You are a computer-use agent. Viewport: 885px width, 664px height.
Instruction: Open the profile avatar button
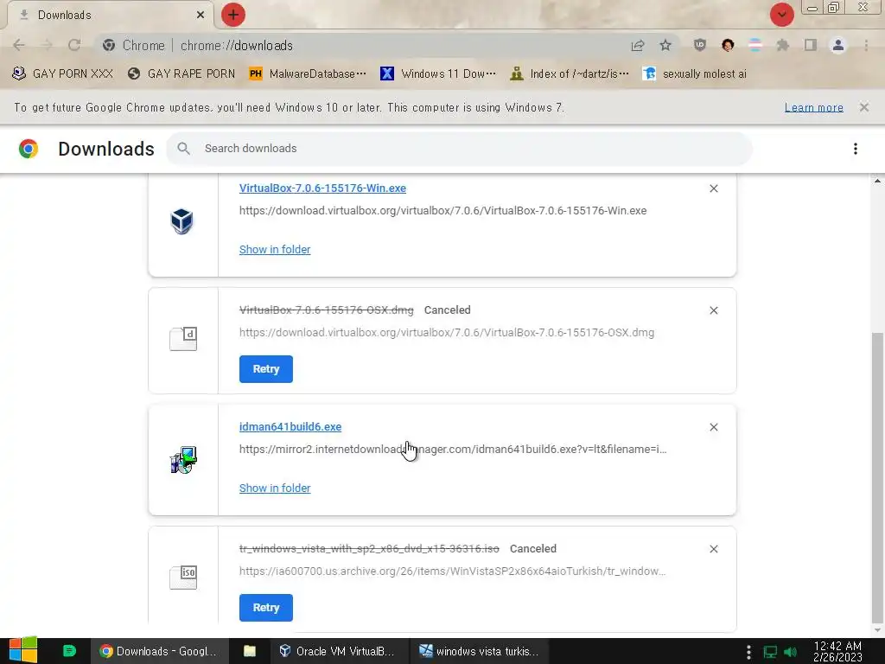[x=838, y=45]
